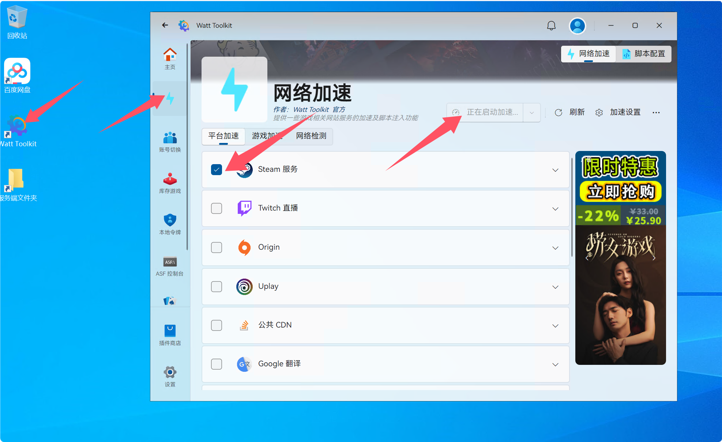The image size is (722, 442).
Task: Expand the Google 翻译 row chevron
Action: (x=555, y=364)
